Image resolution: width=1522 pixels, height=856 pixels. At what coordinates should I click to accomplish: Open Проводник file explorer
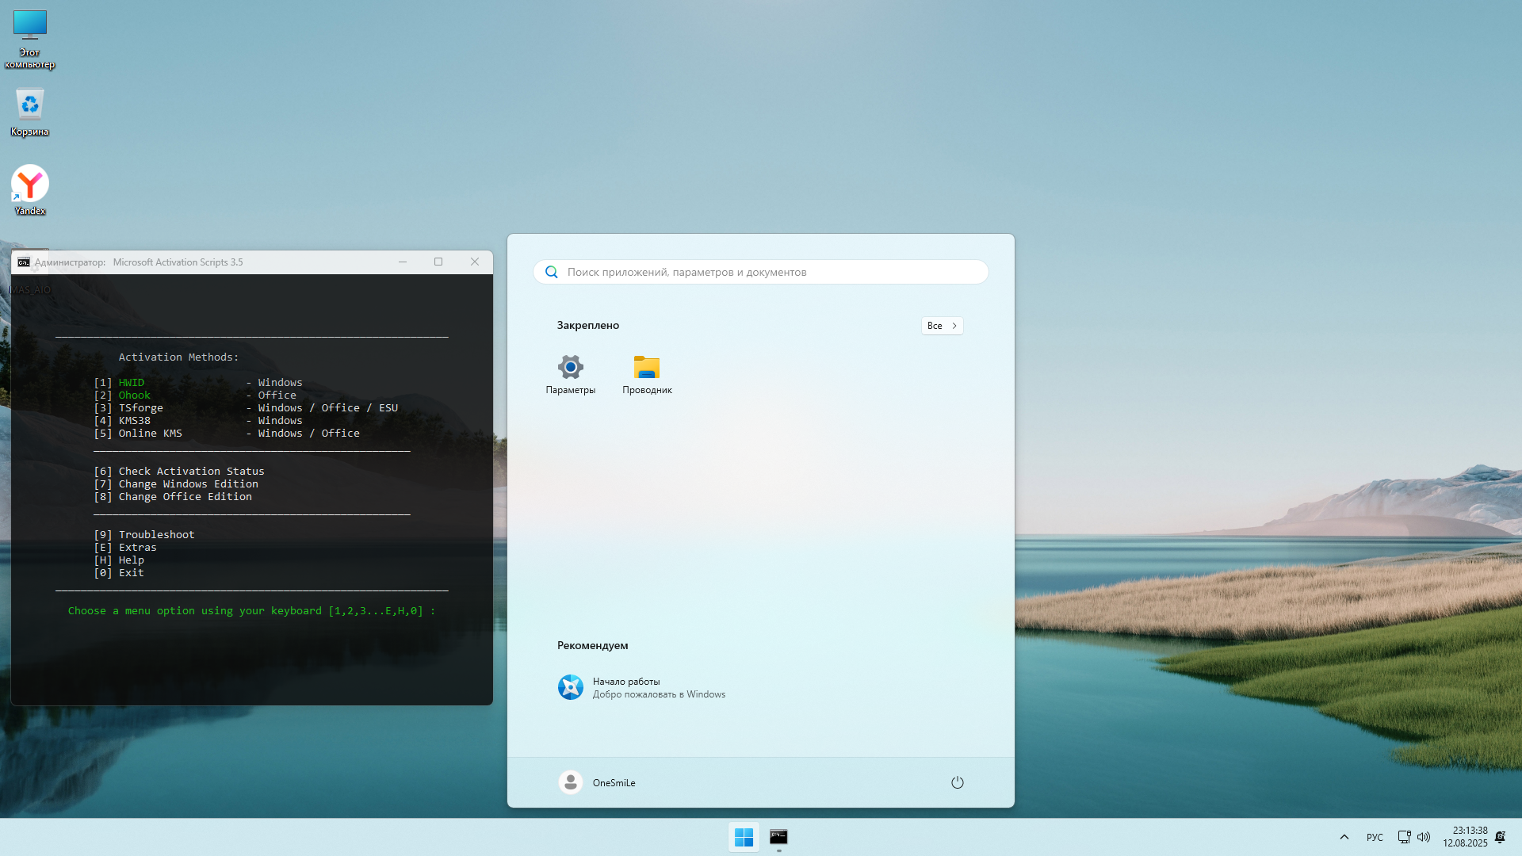point(647,374)
